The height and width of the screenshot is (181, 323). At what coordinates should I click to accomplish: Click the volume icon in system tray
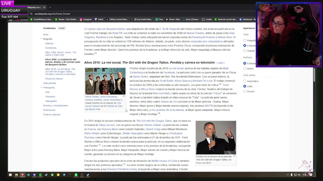[x=299, y=175]
